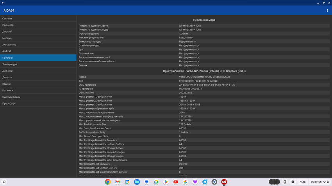This screenshot has height=186, width=332.
Task: Switch to the Дисплей section
Action: (38, 32)
